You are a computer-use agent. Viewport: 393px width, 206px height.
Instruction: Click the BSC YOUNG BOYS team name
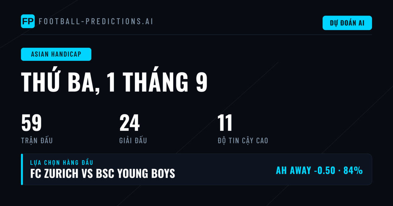(136, 174)
